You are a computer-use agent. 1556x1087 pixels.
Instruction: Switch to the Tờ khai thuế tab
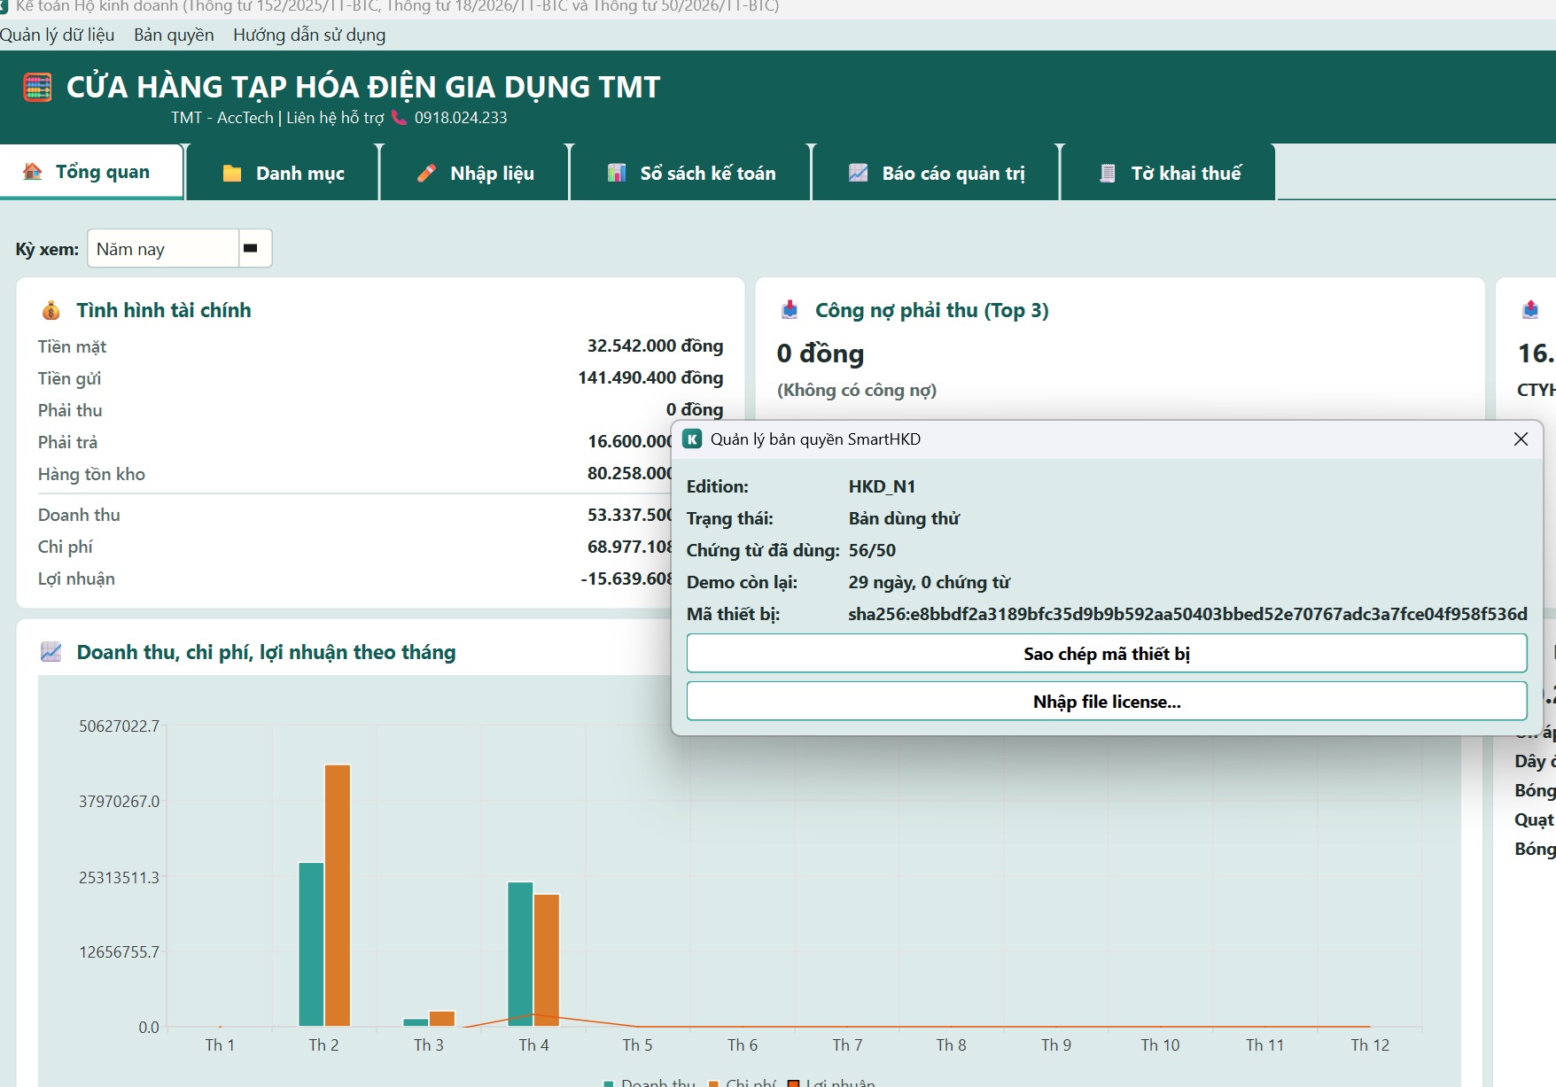click(x=1169, y=173)
